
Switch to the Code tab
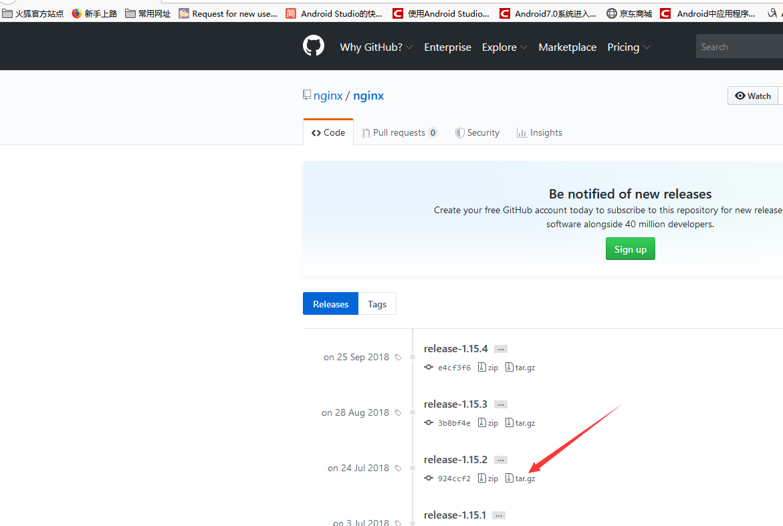[x=328, y=132]
